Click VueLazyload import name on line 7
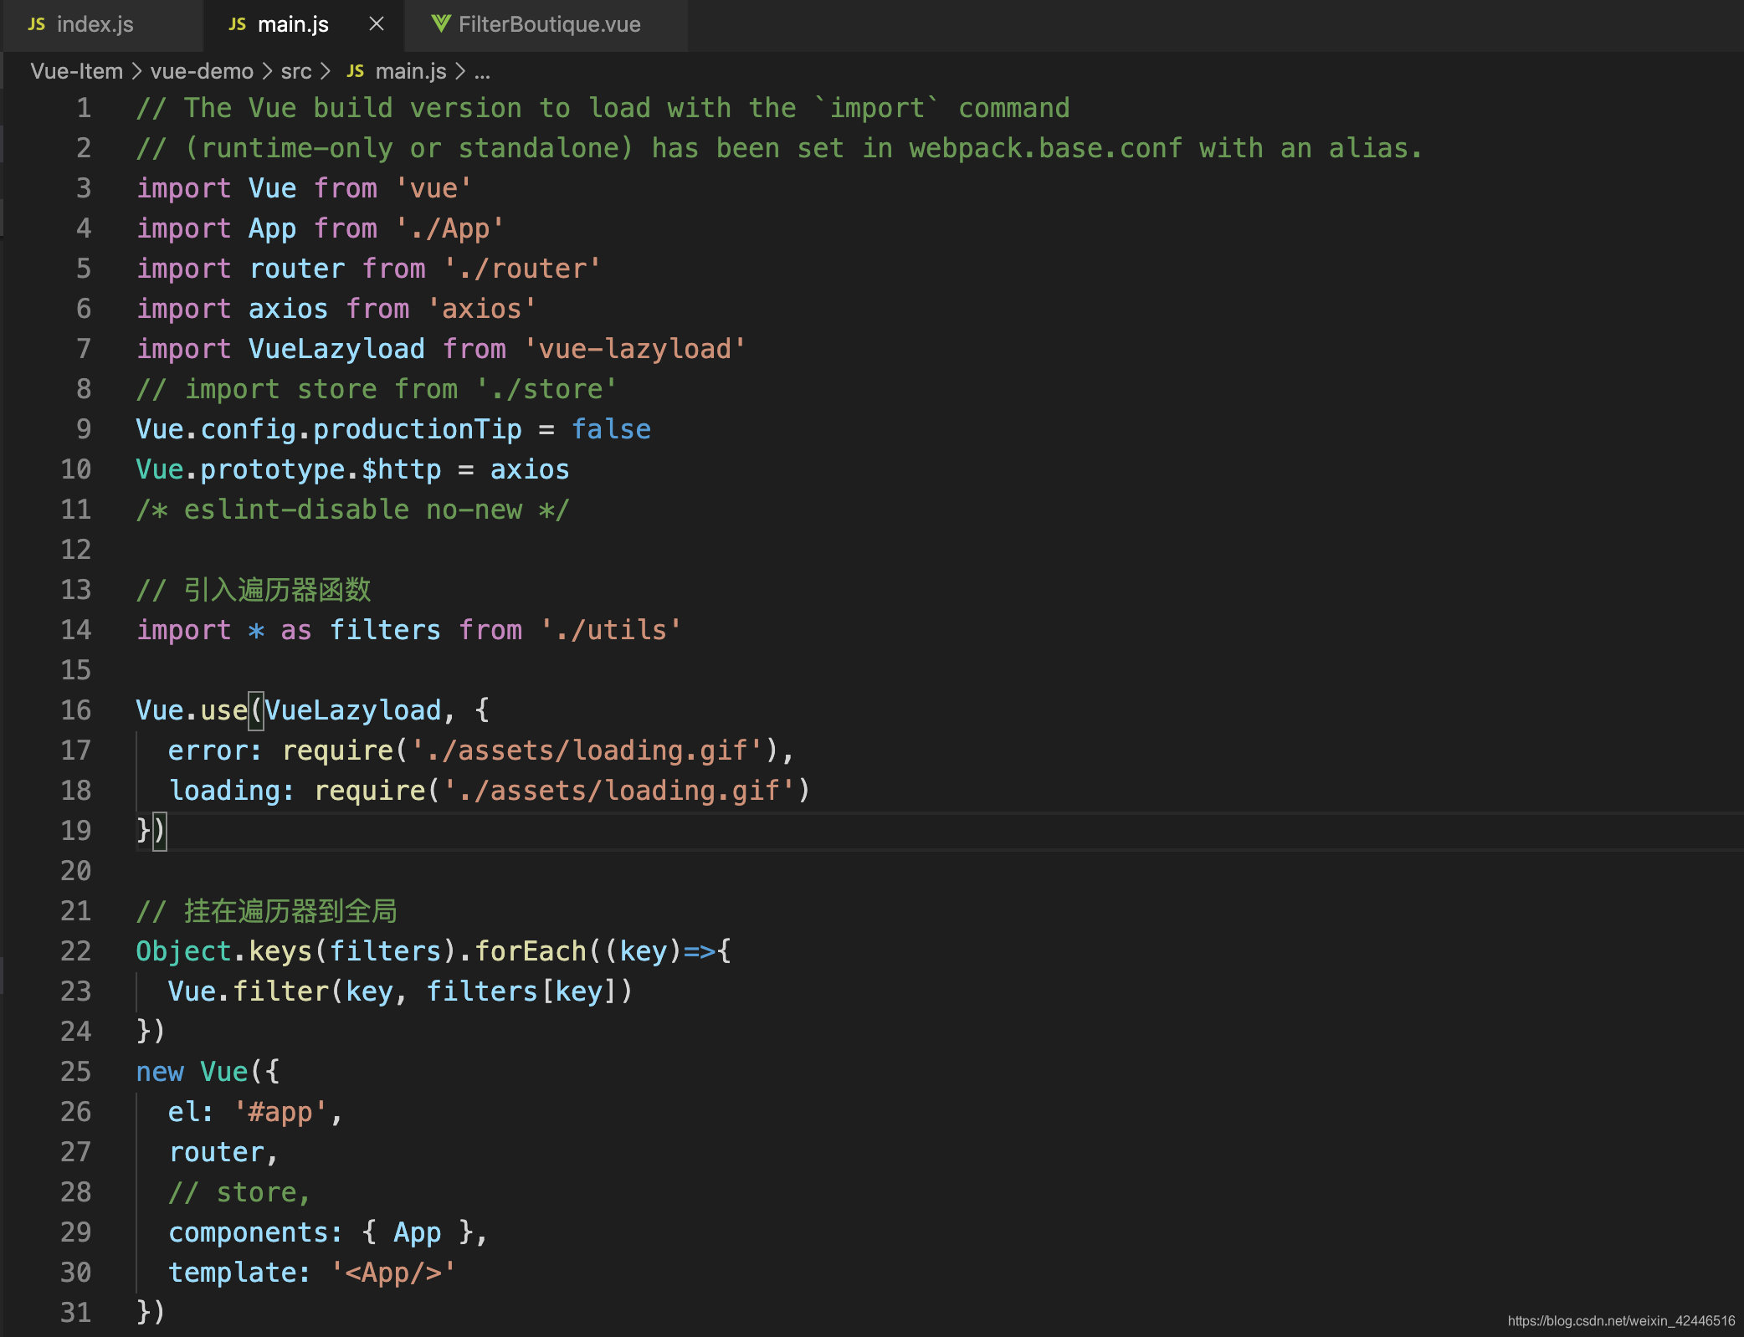Screen dimensions: 1744x1337 336,349
